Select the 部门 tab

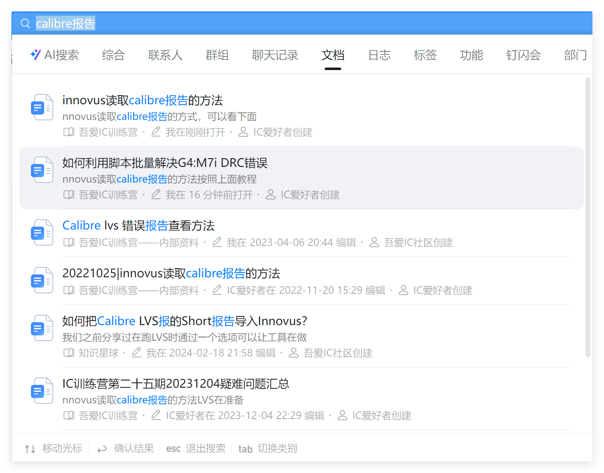click(x=576, y=55)
